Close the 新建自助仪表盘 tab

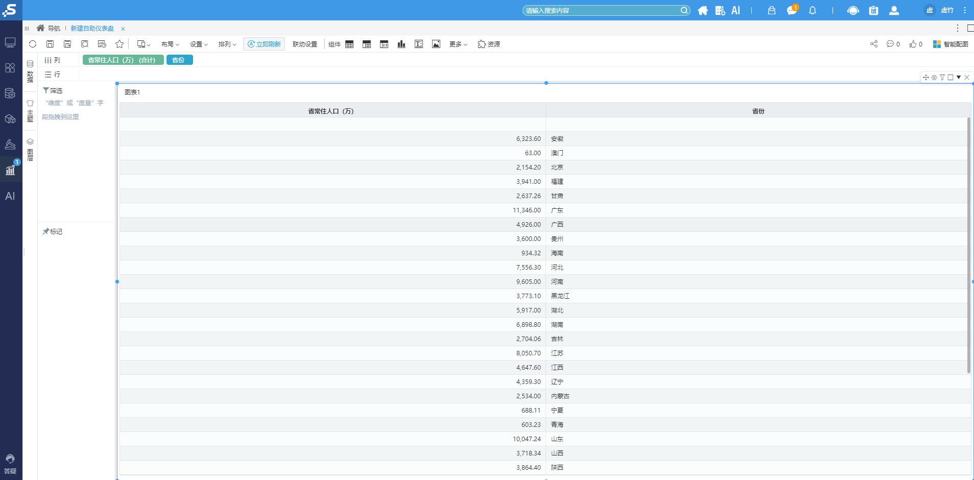123,29
